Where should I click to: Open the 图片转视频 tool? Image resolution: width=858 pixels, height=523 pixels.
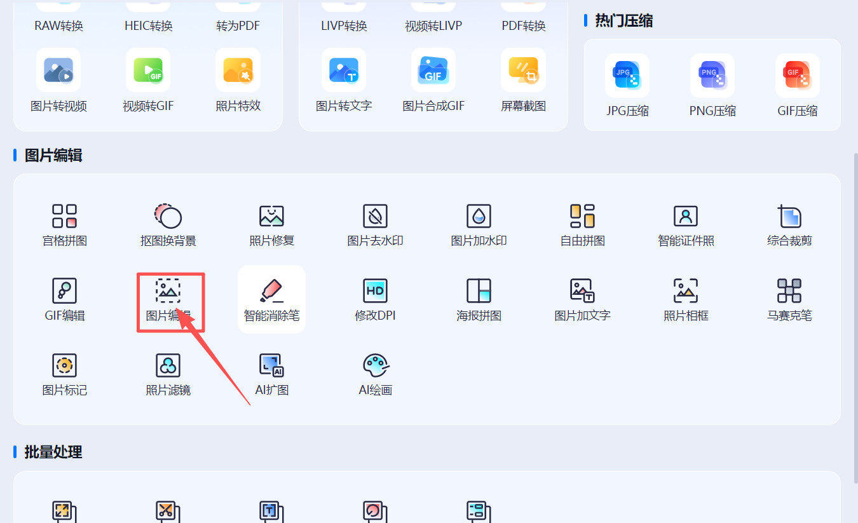[58, 81]
